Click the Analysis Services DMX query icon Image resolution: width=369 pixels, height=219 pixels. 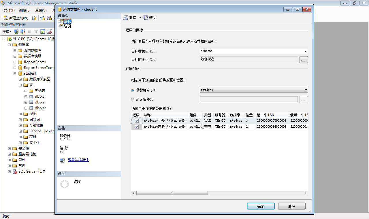point(49,18)
